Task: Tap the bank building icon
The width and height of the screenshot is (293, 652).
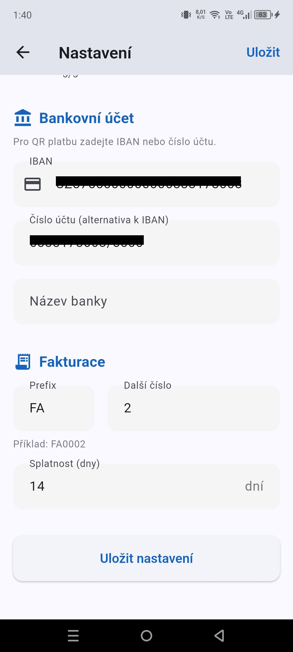Action: click(x=23, y=118)
